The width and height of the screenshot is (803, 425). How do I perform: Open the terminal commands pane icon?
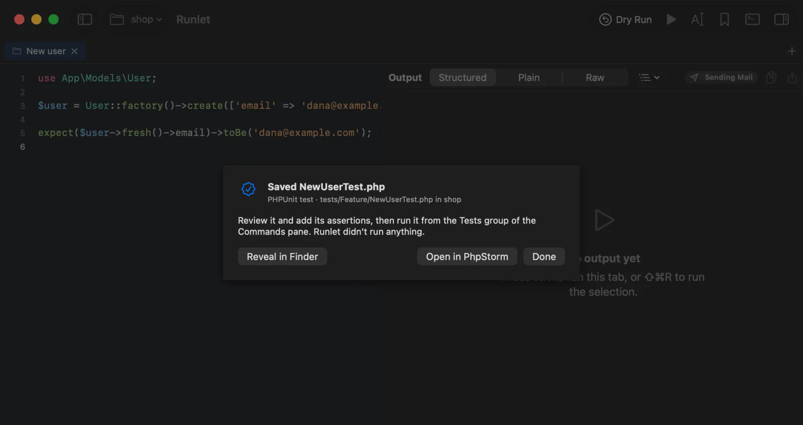752,20
